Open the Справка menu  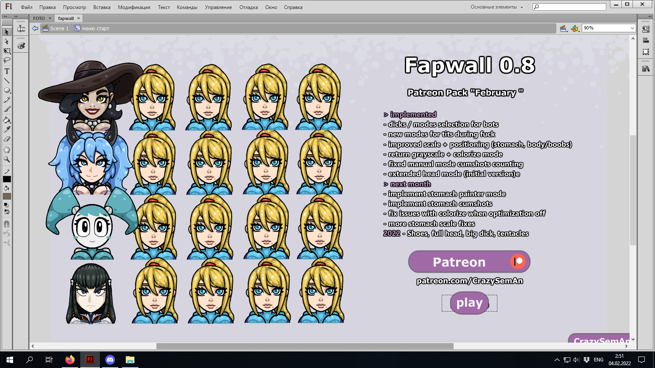[293, 7]
